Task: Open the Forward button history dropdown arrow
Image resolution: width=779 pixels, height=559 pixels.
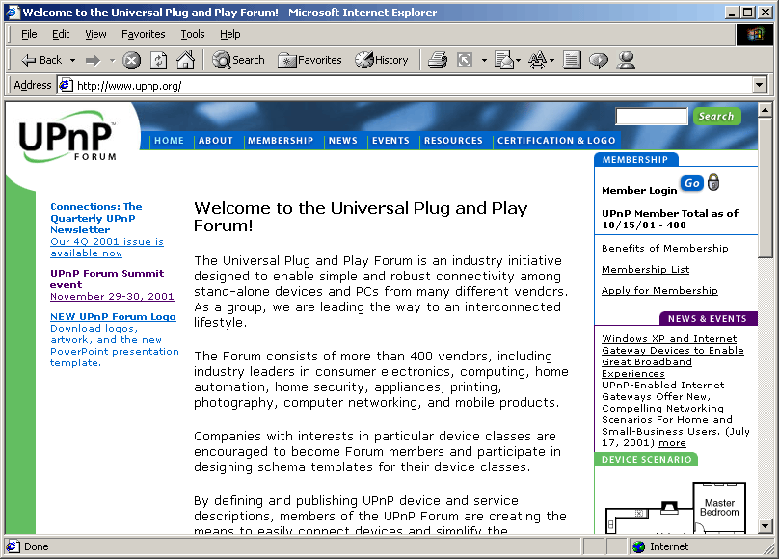Action: tap(112, 61)
